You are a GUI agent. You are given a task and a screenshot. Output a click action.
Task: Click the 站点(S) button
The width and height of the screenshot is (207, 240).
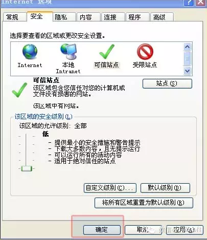tap(167, 83)
